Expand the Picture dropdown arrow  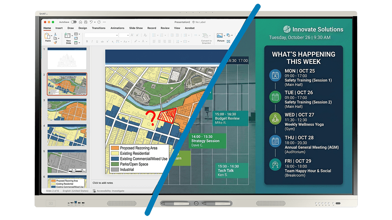(x=224, y=36)
